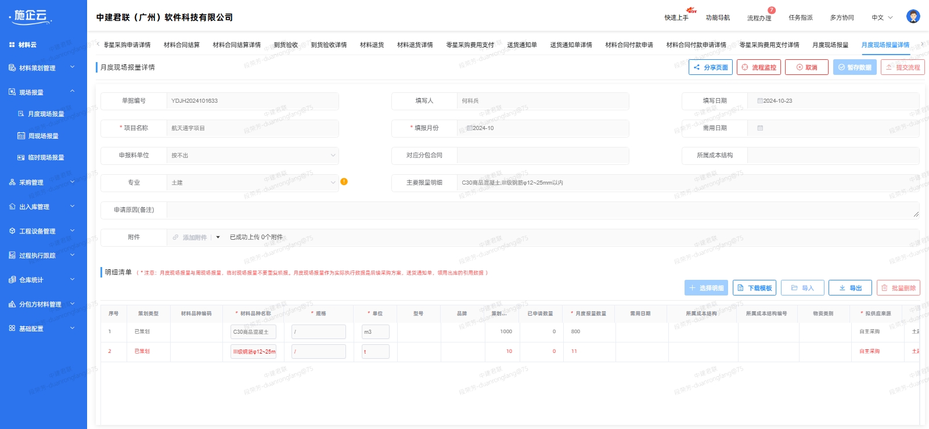Viewport: 929px width, 429px height.
Task: Click the calendar icon in 填报月份 field
Action: pos(469,128)
